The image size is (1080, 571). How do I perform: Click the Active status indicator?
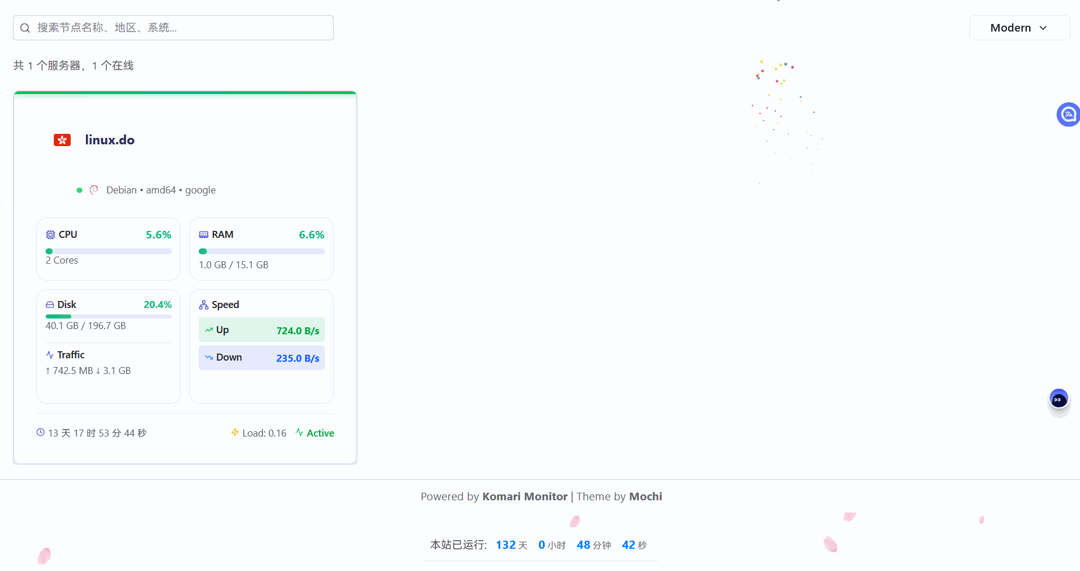(315, 433)
